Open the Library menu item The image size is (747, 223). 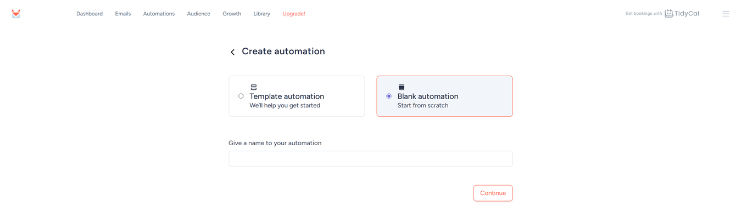click(x=262, y=14)
